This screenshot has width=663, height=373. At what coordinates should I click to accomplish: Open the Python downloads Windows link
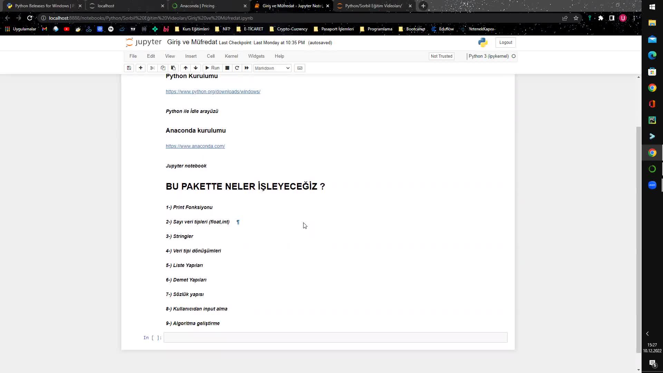213,92
